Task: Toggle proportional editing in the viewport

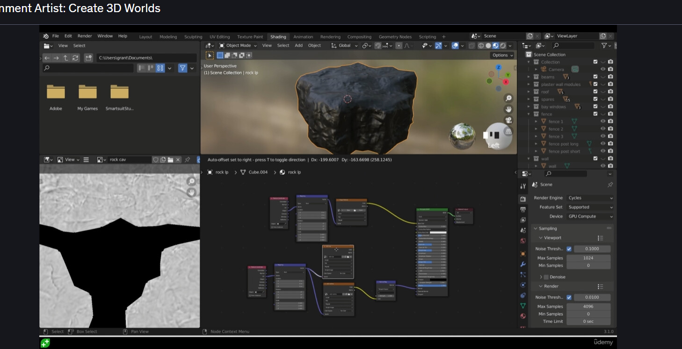Action: point(399,45)
